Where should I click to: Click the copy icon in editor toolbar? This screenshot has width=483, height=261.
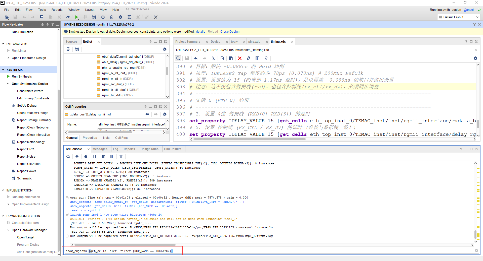pyautogui.click(x=222, y=58)
